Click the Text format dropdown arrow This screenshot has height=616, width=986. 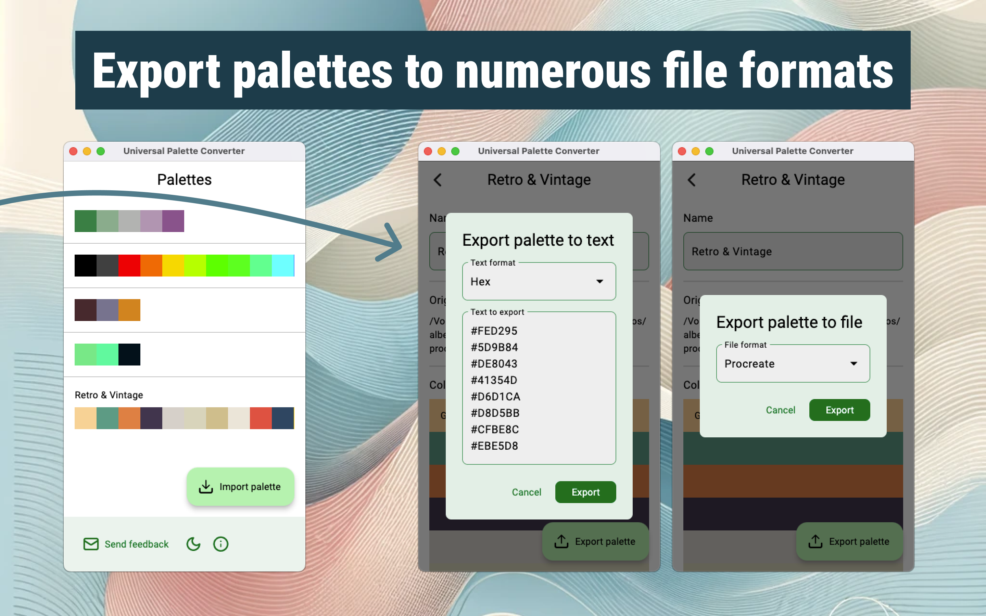(599, 282)
